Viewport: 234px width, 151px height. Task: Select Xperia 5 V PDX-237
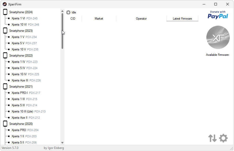(x=24, y=43)
